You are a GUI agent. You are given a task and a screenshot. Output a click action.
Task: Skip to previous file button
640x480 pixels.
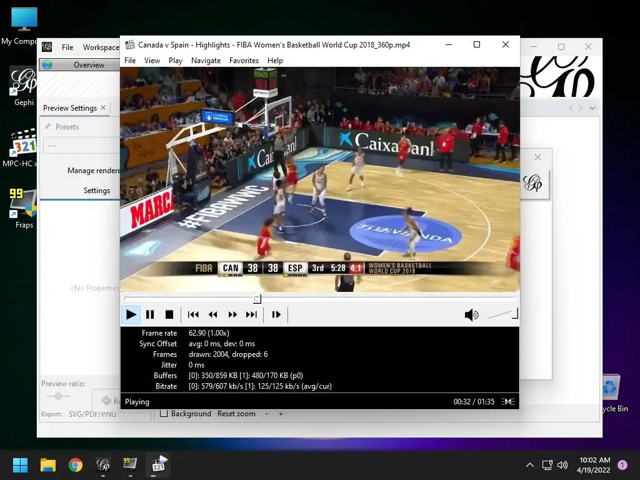pyautogui.click(x=193, y=315)
